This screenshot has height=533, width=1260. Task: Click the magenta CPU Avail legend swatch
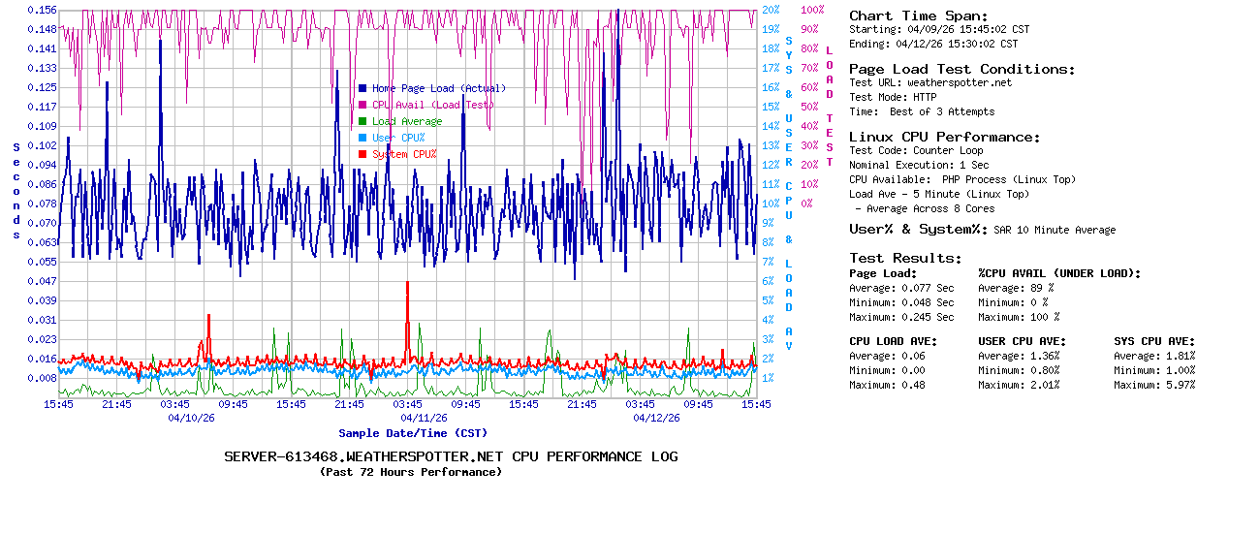pos(362,105)
